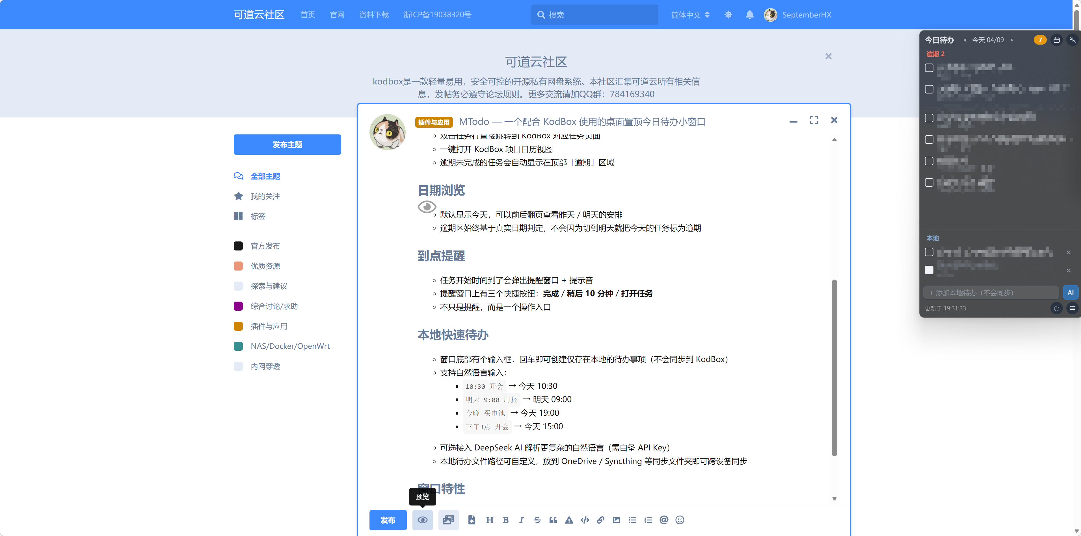This screenshot has width=1081, height=536.
Task: Click the editor's vertical scrollbar thumb
Action: [834, 367]
